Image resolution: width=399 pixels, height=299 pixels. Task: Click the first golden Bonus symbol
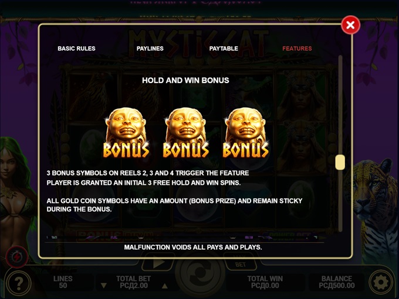(126, 132)
